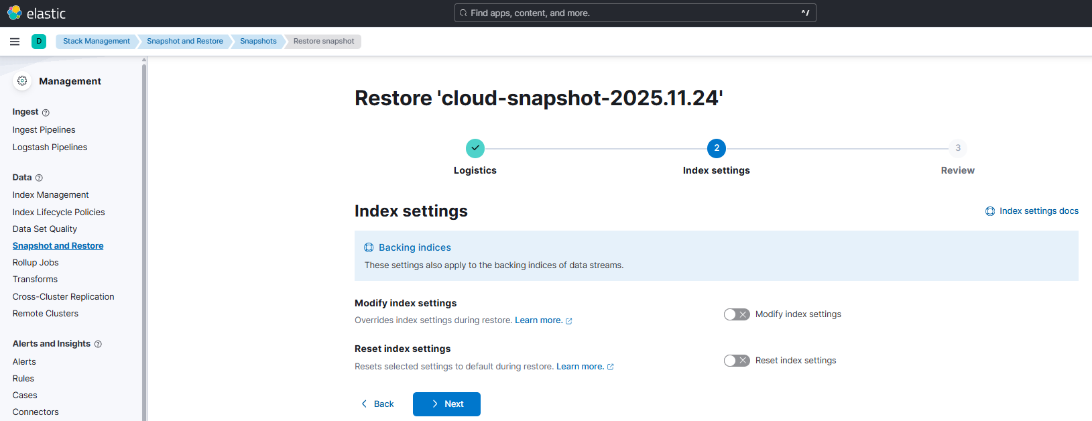Toggle Modify index settings switch
Screen dimensions: 1092x421
(x=737, y=314)
